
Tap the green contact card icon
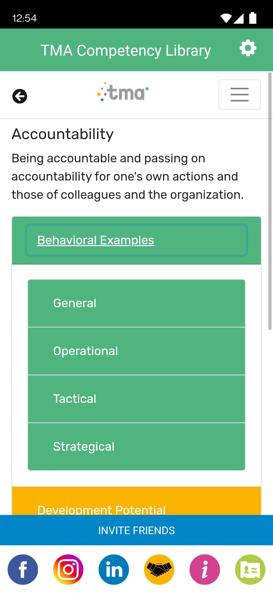[x=250, y=570]
